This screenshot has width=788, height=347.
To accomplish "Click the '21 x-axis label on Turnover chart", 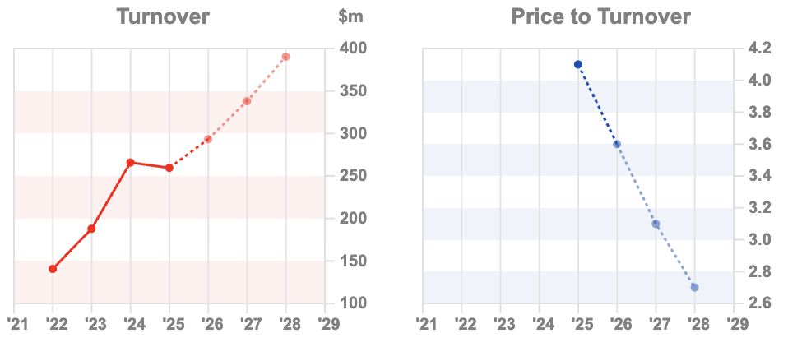I will coord(14,323).
